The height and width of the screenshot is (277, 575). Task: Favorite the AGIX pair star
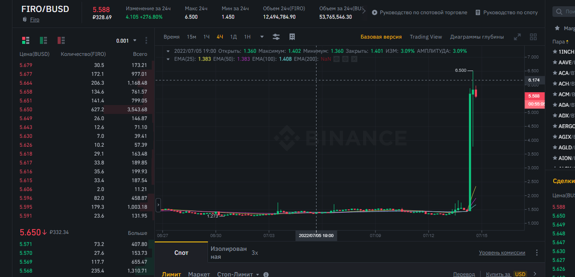pyautogui.click(x=555, y=137)
